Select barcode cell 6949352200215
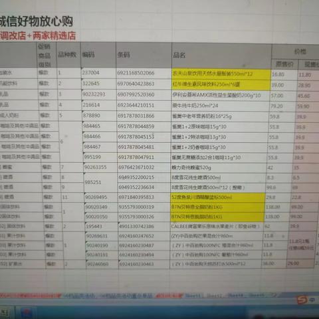This screenshot has width=319, height=319. pos(144,177)
